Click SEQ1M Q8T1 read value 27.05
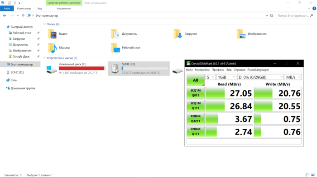The height and width of the screenshot is (178, 317). [241, 94]
